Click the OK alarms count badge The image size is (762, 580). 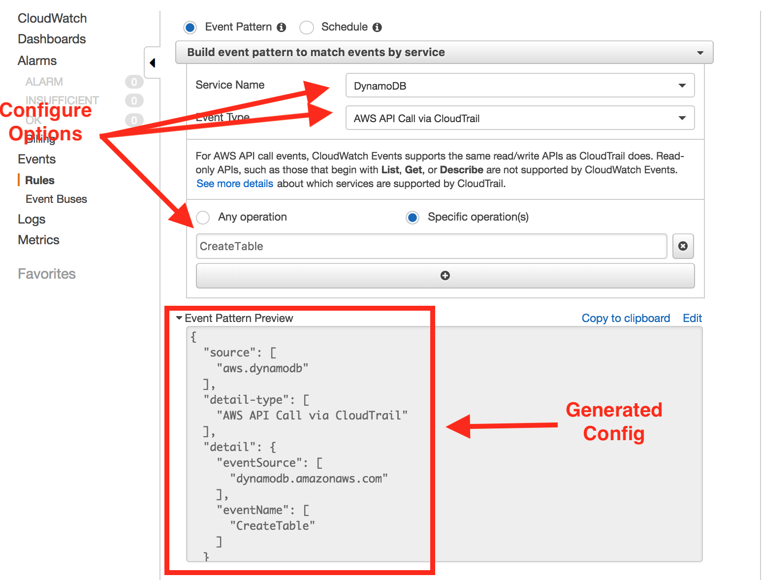click(134, 120)
